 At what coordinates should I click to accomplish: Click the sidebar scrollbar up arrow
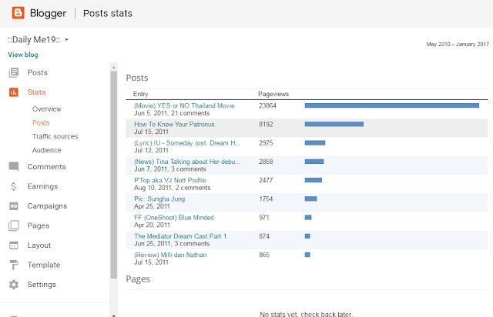point(113,67)
